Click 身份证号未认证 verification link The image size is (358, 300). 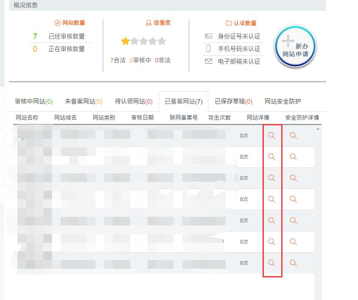click(x=239, y=36)
